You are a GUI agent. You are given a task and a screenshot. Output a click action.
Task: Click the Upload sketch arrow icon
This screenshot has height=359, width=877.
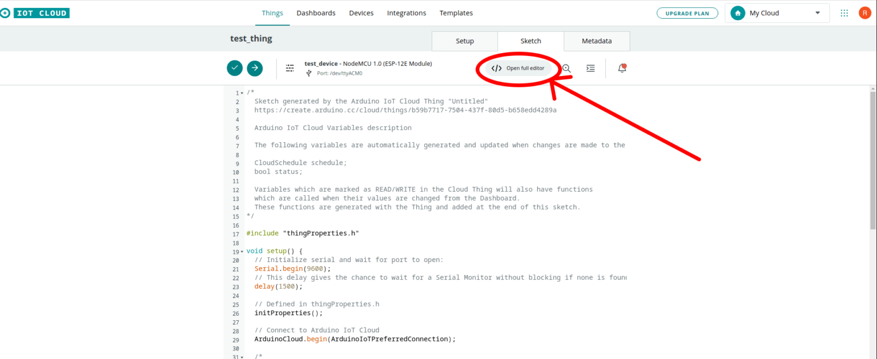(255, 68)
